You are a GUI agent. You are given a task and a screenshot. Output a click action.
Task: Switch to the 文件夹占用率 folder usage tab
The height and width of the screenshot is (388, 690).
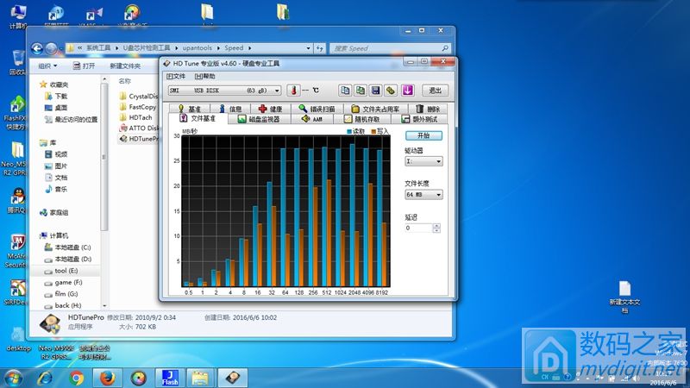[376, 109]
